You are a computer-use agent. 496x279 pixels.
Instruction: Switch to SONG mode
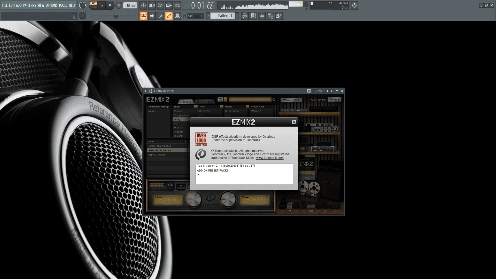coord(94,7)
